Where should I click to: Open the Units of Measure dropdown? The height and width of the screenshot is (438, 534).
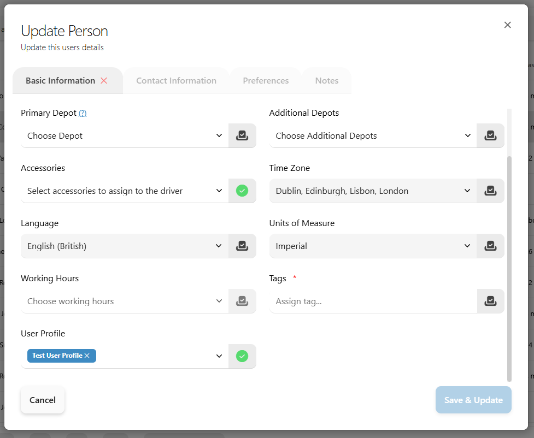click(x=373, y=246)
